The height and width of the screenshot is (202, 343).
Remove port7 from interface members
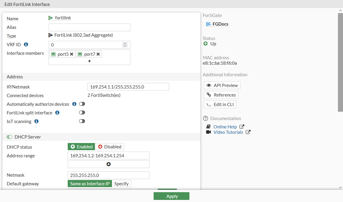pyautogui.click(x=98, y=54)
